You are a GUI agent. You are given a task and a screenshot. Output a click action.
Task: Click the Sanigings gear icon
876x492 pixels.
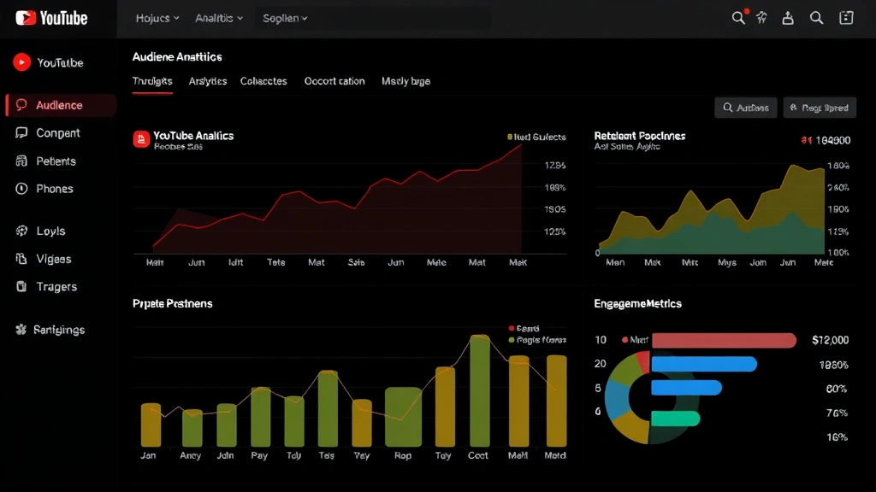pos(21,330)
